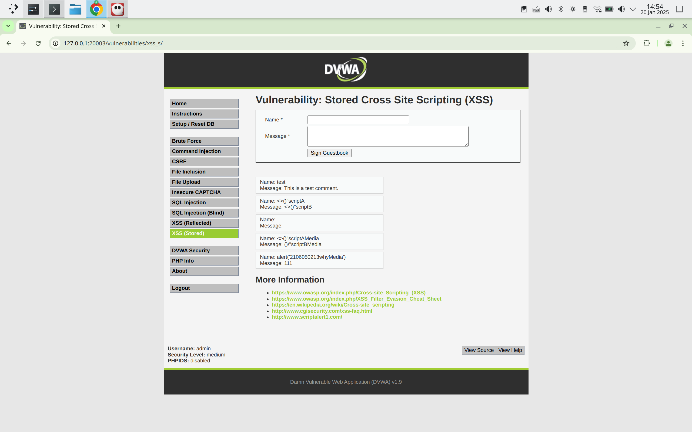Open the XSS Filter Evasion Cheat Sheet link
The image size is (692, 432).
356,299
